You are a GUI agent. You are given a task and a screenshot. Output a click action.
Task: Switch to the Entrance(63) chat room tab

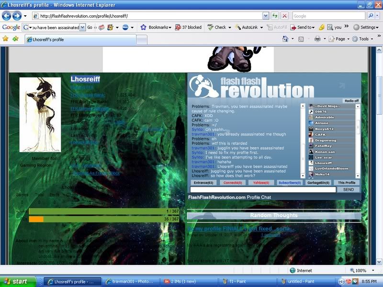pos(203,183)
